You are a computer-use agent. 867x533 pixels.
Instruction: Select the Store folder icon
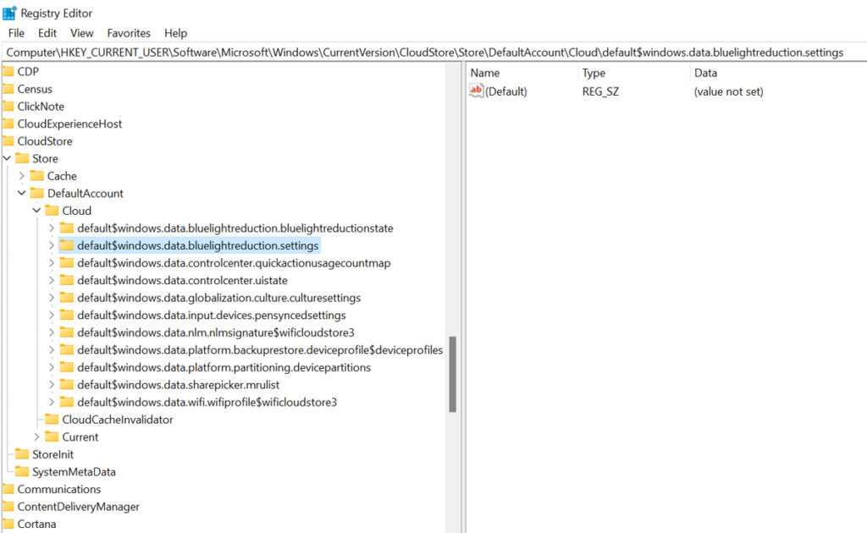(x=22, y=158)
